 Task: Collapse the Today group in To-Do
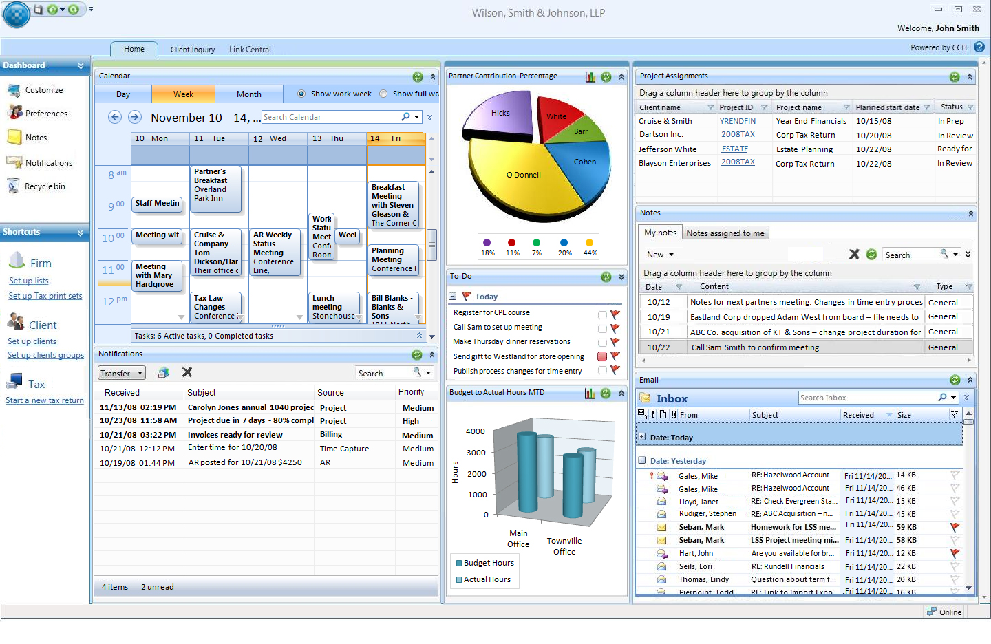(x=453, y=297)
